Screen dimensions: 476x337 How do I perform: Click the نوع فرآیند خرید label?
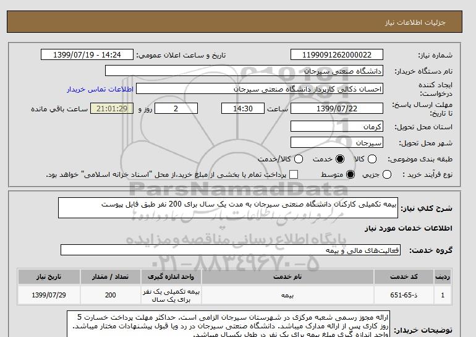(427, 174)
